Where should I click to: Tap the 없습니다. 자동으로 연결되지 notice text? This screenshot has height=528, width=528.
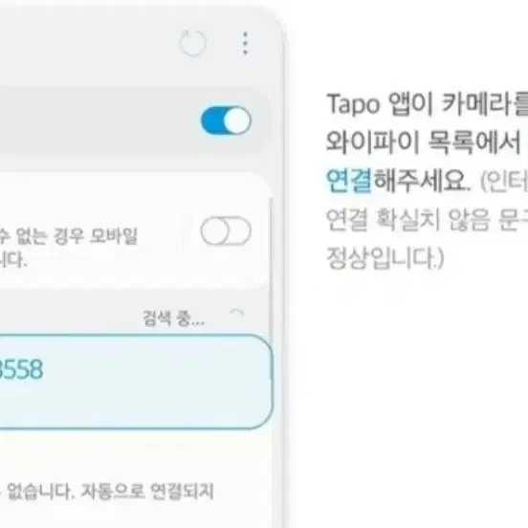tap(107, 491)
